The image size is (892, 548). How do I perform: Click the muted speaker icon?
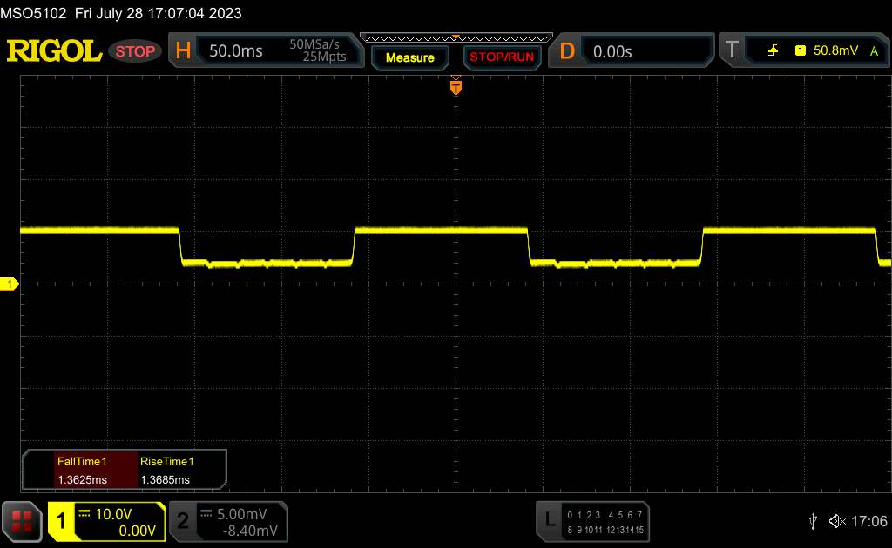click(836, 520)
